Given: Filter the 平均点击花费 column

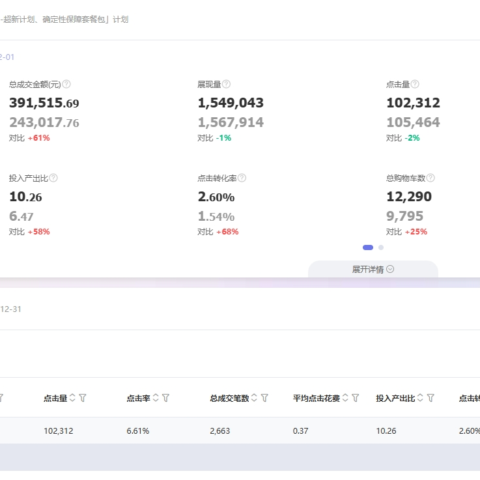Looking at the screenshot, I should (x=356, y=398).
